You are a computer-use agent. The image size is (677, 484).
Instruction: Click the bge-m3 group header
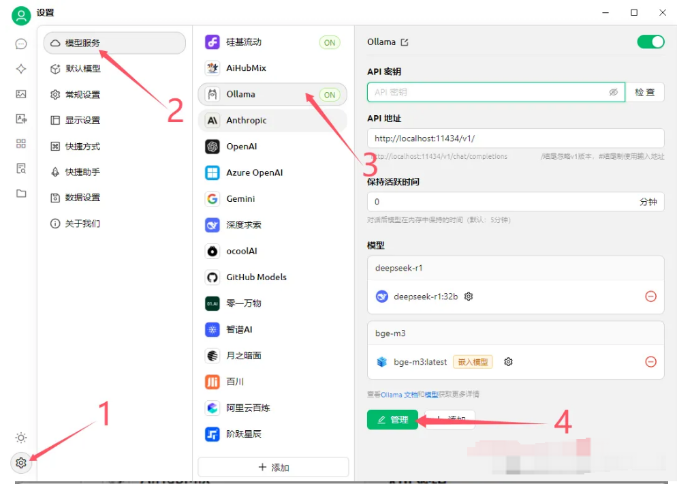(516, 333)
